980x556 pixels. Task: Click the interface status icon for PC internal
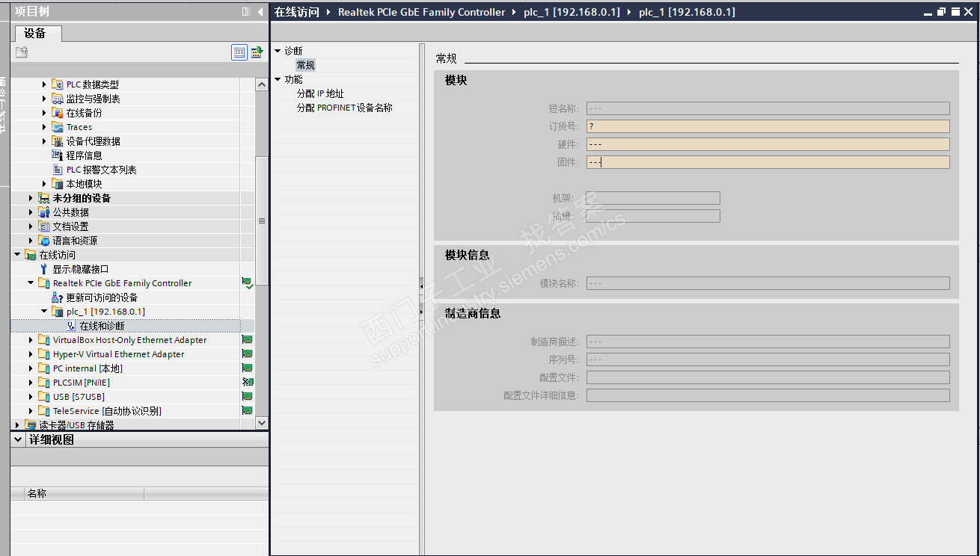247,368
